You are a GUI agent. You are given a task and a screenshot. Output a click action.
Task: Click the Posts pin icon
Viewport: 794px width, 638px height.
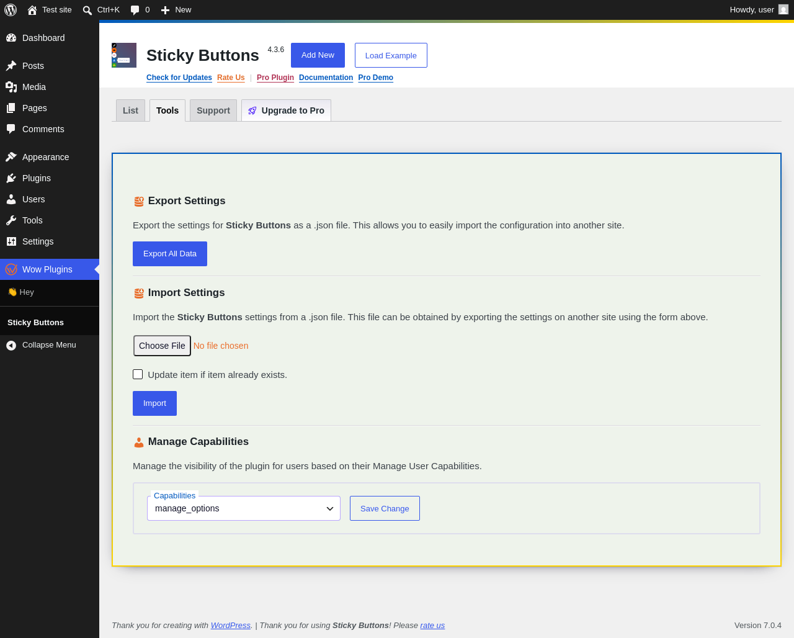11,66
